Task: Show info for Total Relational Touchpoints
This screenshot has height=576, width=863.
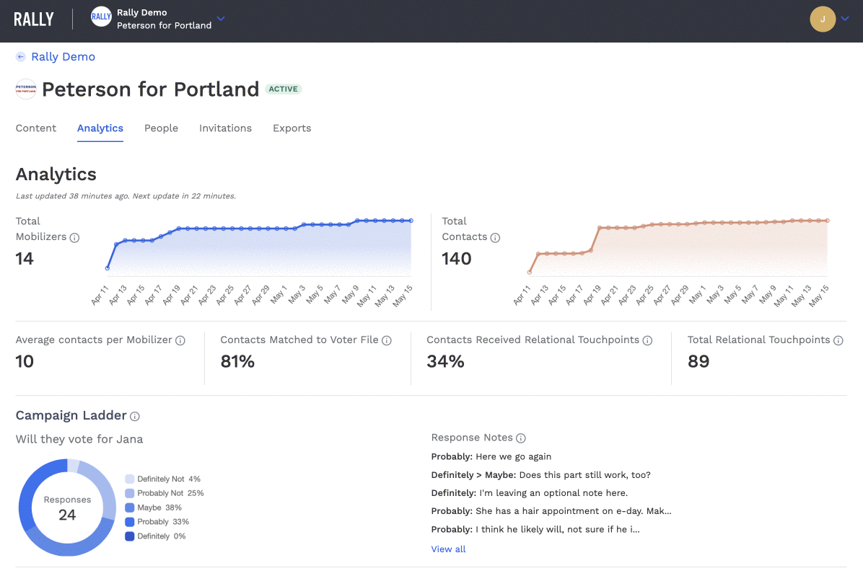Action: coord(838,341)
